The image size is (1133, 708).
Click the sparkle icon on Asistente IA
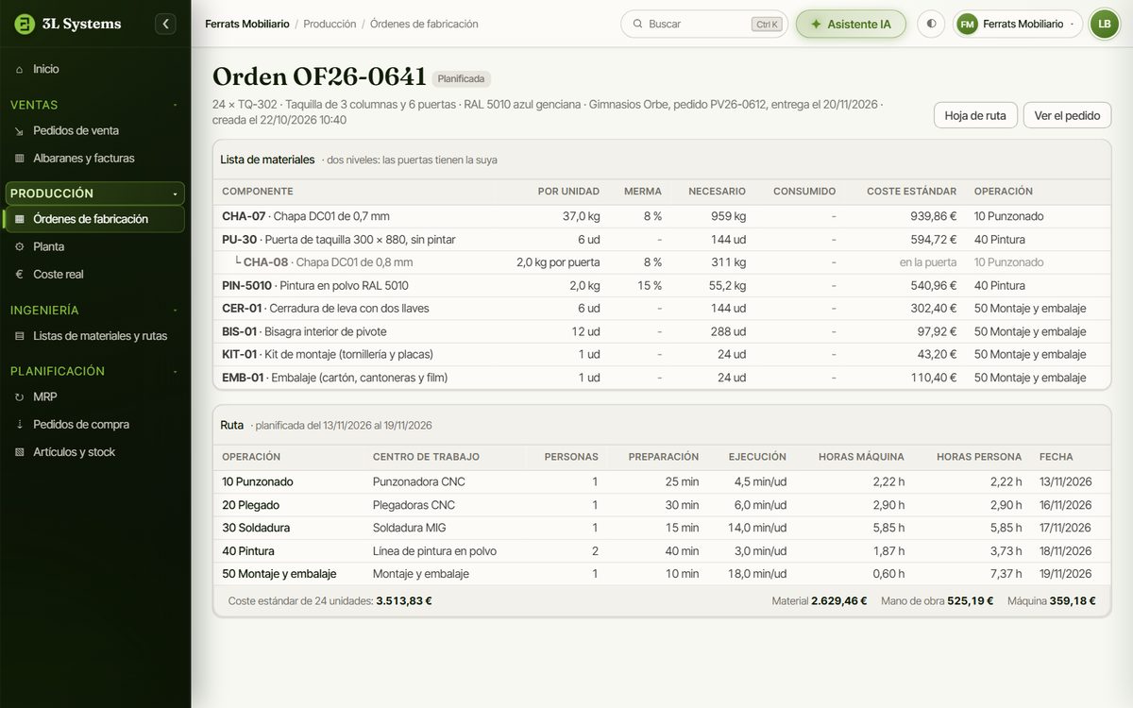pyautogui.click(x=816, y=24)
